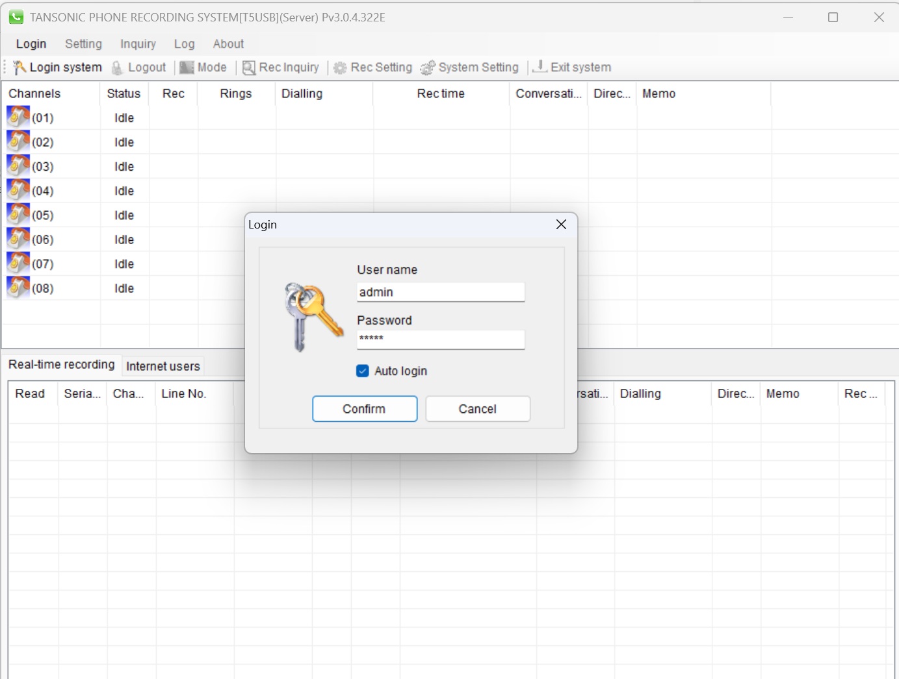Select channel (08) phone icon
The height and width of the screenshot is (679, 899).
coord(18,288)
